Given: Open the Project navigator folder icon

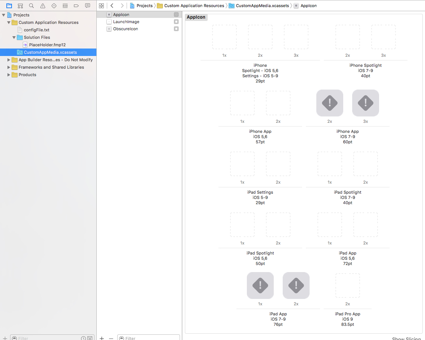Looking at the screenshot, I should click(x=9, y=6).
